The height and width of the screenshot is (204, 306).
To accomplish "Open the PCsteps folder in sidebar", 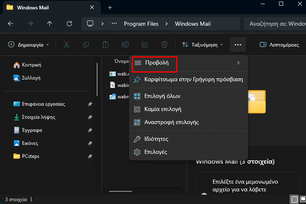I will [27, 156].
